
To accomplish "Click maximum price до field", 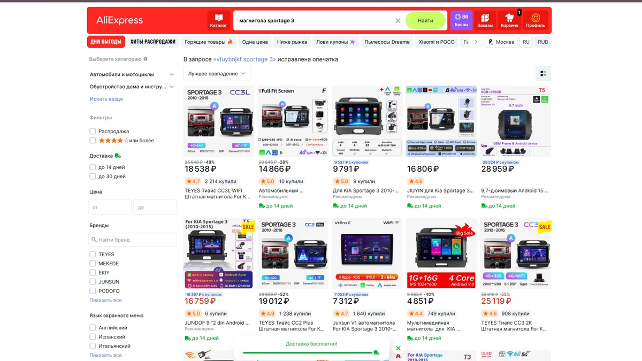I will click(x=155, y=207).
